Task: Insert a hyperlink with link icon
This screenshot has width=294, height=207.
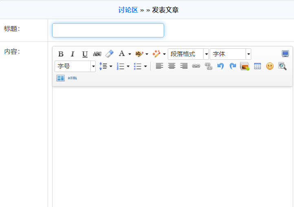Action: pyautogui.click(x=196, y=66)
